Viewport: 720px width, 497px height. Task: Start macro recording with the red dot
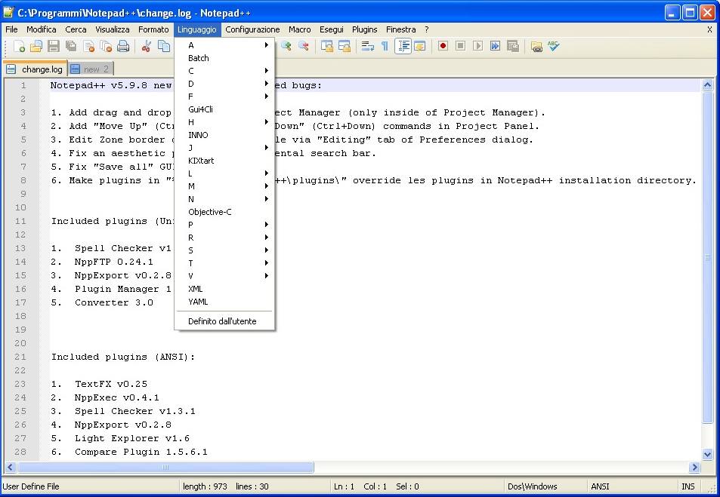click(x=443, y=47)
